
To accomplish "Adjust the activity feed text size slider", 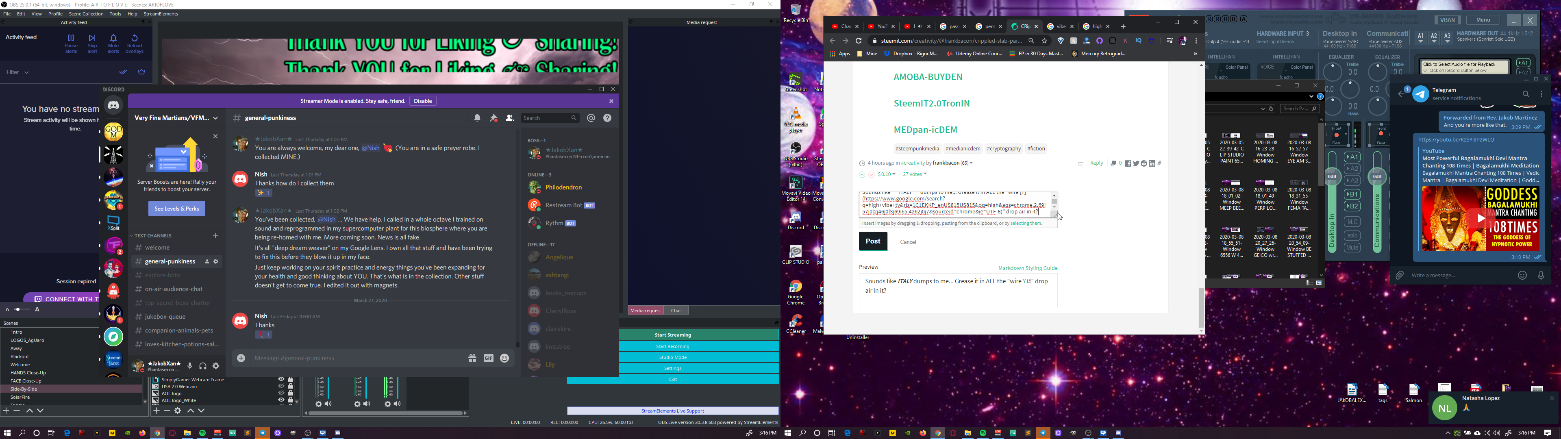I will [18, 310].
